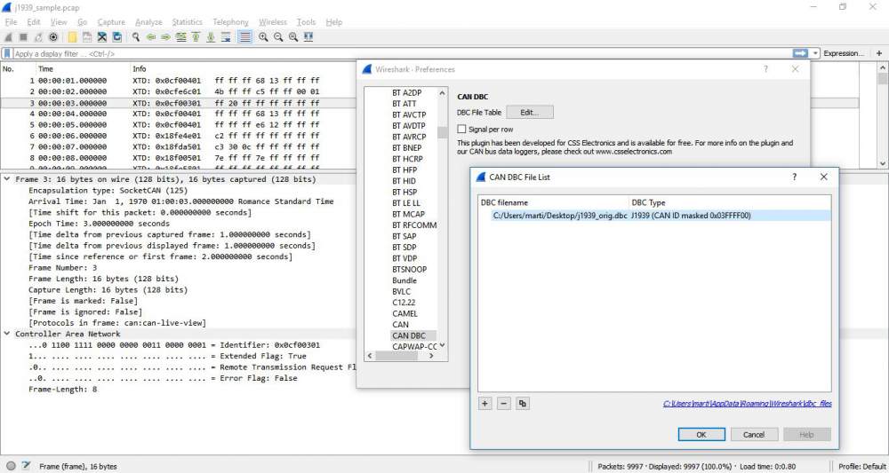Jump to first packet icon
The height and width of the screenshot is (473, 889).
pyautogui.click(x=196, y=36)
